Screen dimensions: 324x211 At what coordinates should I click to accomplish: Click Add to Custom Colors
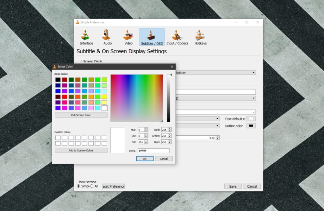81,150
